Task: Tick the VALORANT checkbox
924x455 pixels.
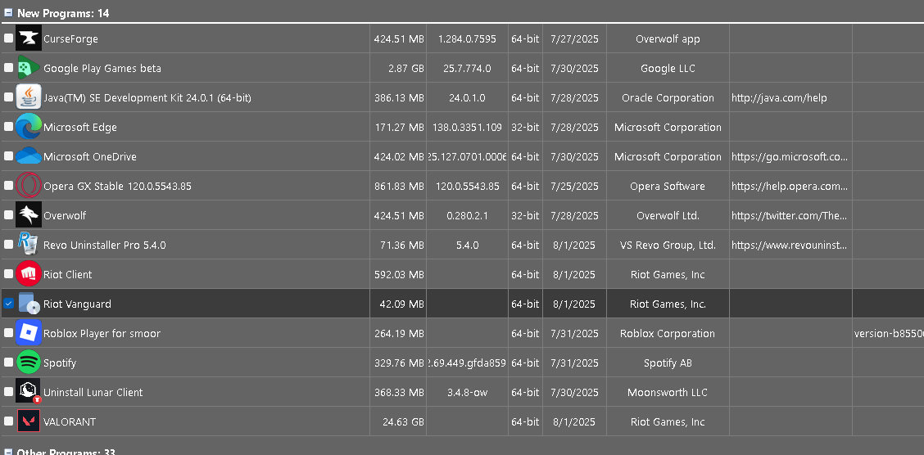Action: tap(8, 421)
